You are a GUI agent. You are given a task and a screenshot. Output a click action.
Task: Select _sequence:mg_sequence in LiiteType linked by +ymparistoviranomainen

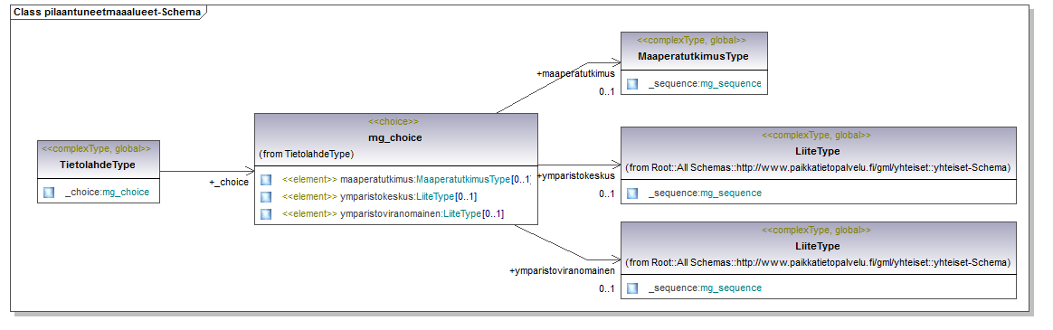point(705,288)
